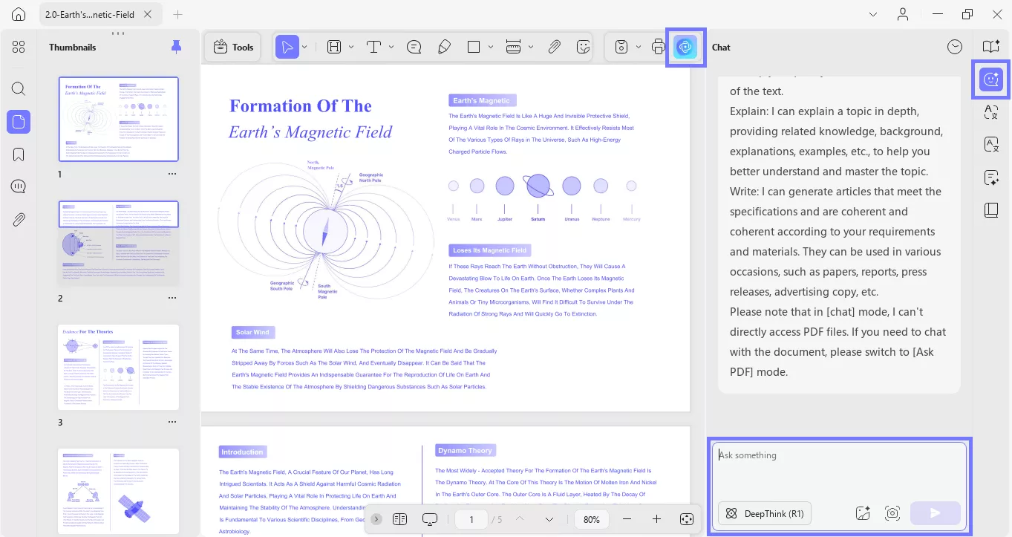Expand the text tool dropdown arrow

tap(391, 47)
